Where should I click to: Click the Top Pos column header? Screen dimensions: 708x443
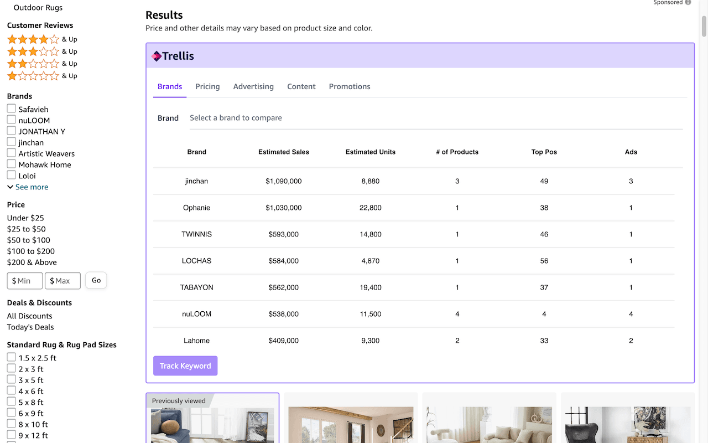[544, 152]
